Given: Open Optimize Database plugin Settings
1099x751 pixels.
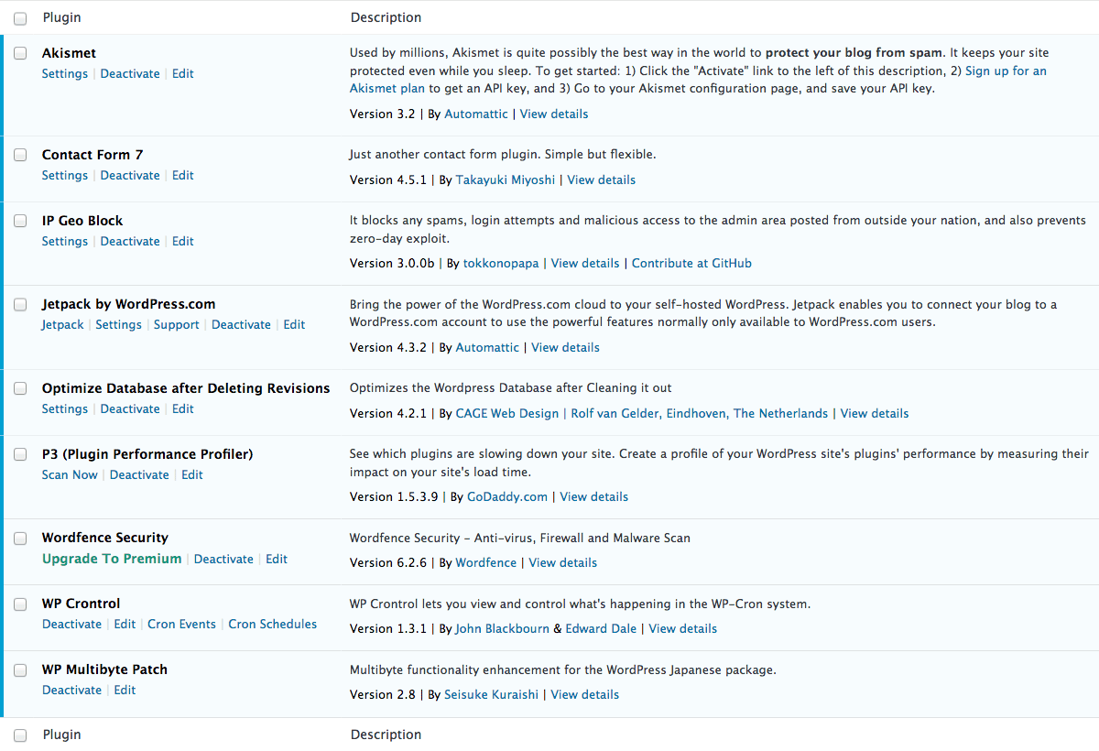Looking at the screenshot, I should coord(65,408).
